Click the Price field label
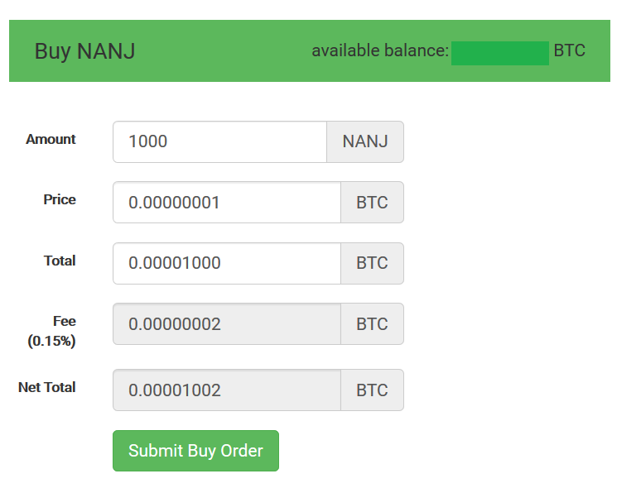Viewport: 641px width, 488px height. pos(60,199)
